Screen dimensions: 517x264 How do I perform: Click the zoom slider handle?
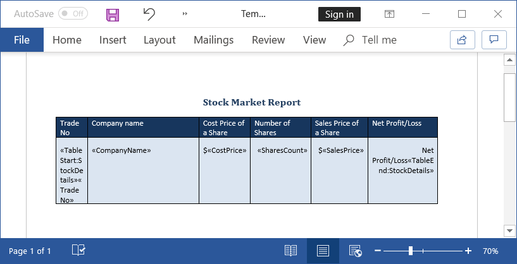pyautogui.click(x=411, y=251)
